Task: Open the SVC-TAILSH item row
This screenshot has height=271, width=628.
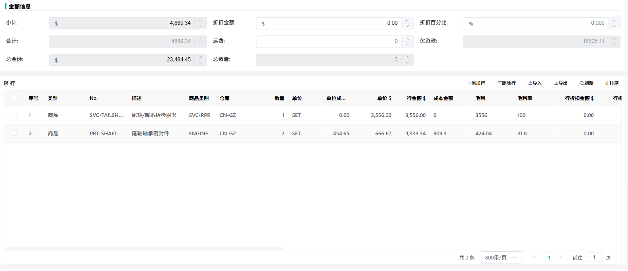Action: 106,115
